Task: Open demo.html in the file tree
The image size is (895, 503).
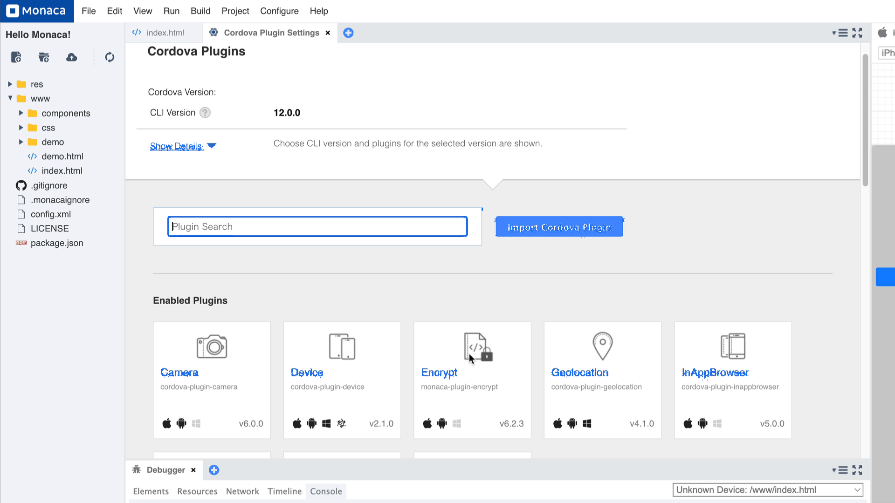Action: [x=62, y=156]
